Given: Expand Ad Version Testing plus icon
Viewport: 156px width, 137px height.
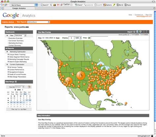Looking at the screenshot, I should click(x=8, y=67).
